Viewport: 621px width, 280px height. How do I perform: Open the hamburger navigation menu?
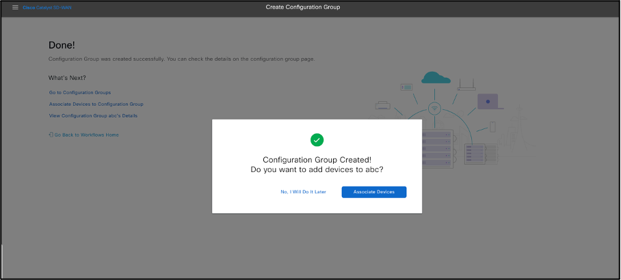tap(15, 8)
